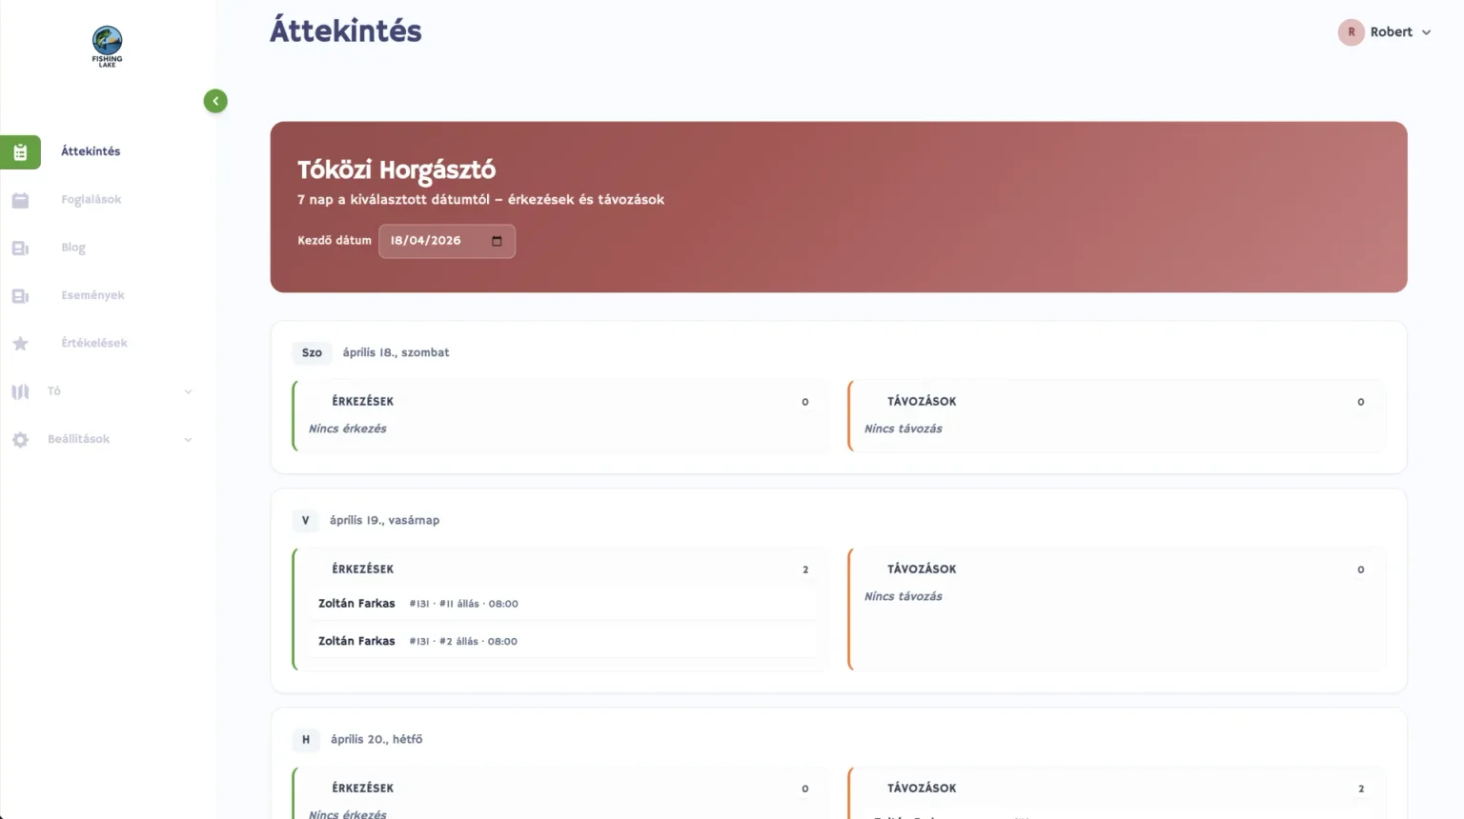Viewport: 1464px width, 819px height.
Task: Open Értékelések section
Action: coord(94,343)
